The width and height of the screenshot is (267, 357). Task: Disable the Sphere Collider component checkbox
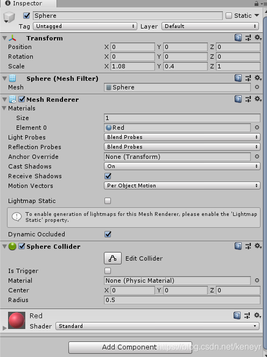click(x=22, y=246)
